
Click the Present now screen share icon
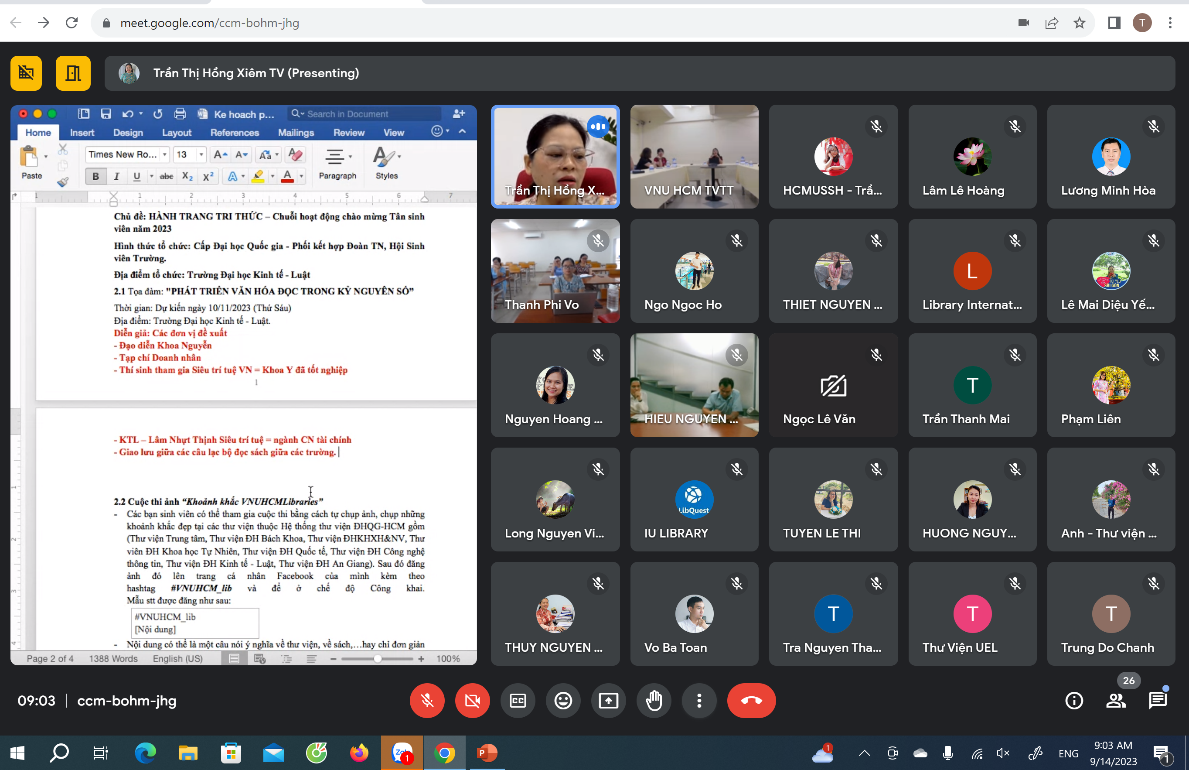pos(609,701)
